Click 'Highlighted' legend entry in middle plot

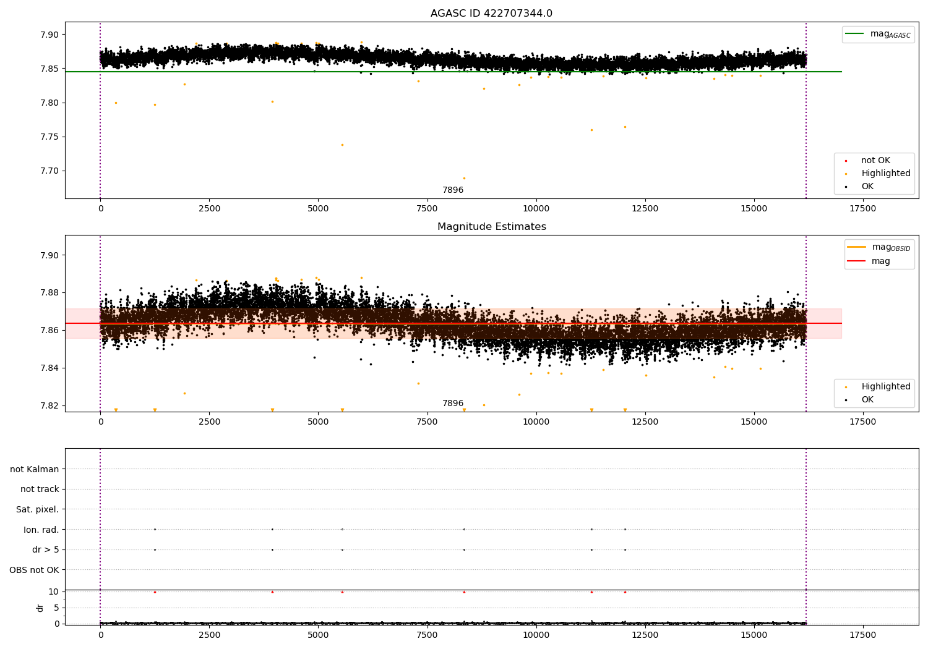(x=885, y=387)
